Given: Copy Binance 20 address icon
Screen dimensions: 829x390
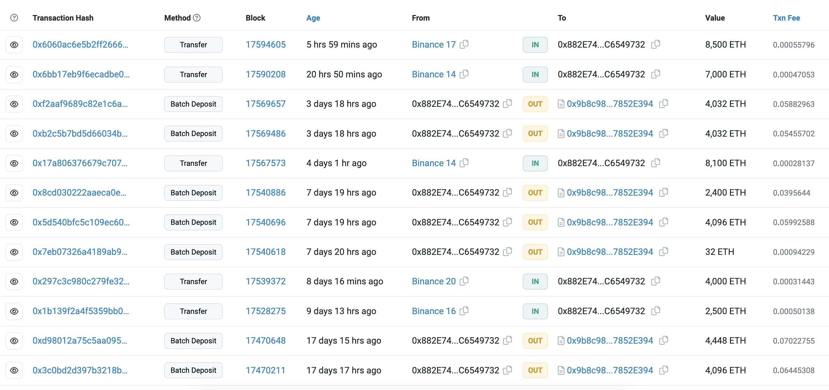Looking at the screenshot, I should pyautogui.click(x=464, y=281).
